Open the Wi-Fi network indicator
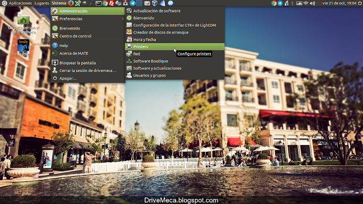This screenshot has height=204, width=363. (x=306, y=3)
